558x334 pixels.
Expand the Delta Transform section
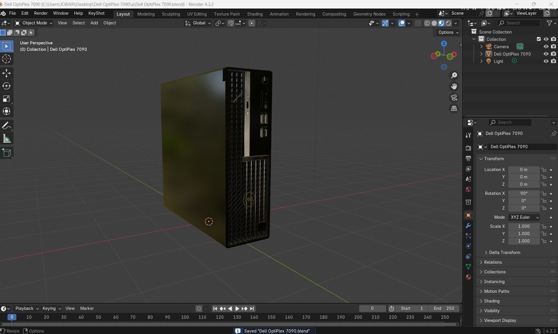[x=502, y=253]
